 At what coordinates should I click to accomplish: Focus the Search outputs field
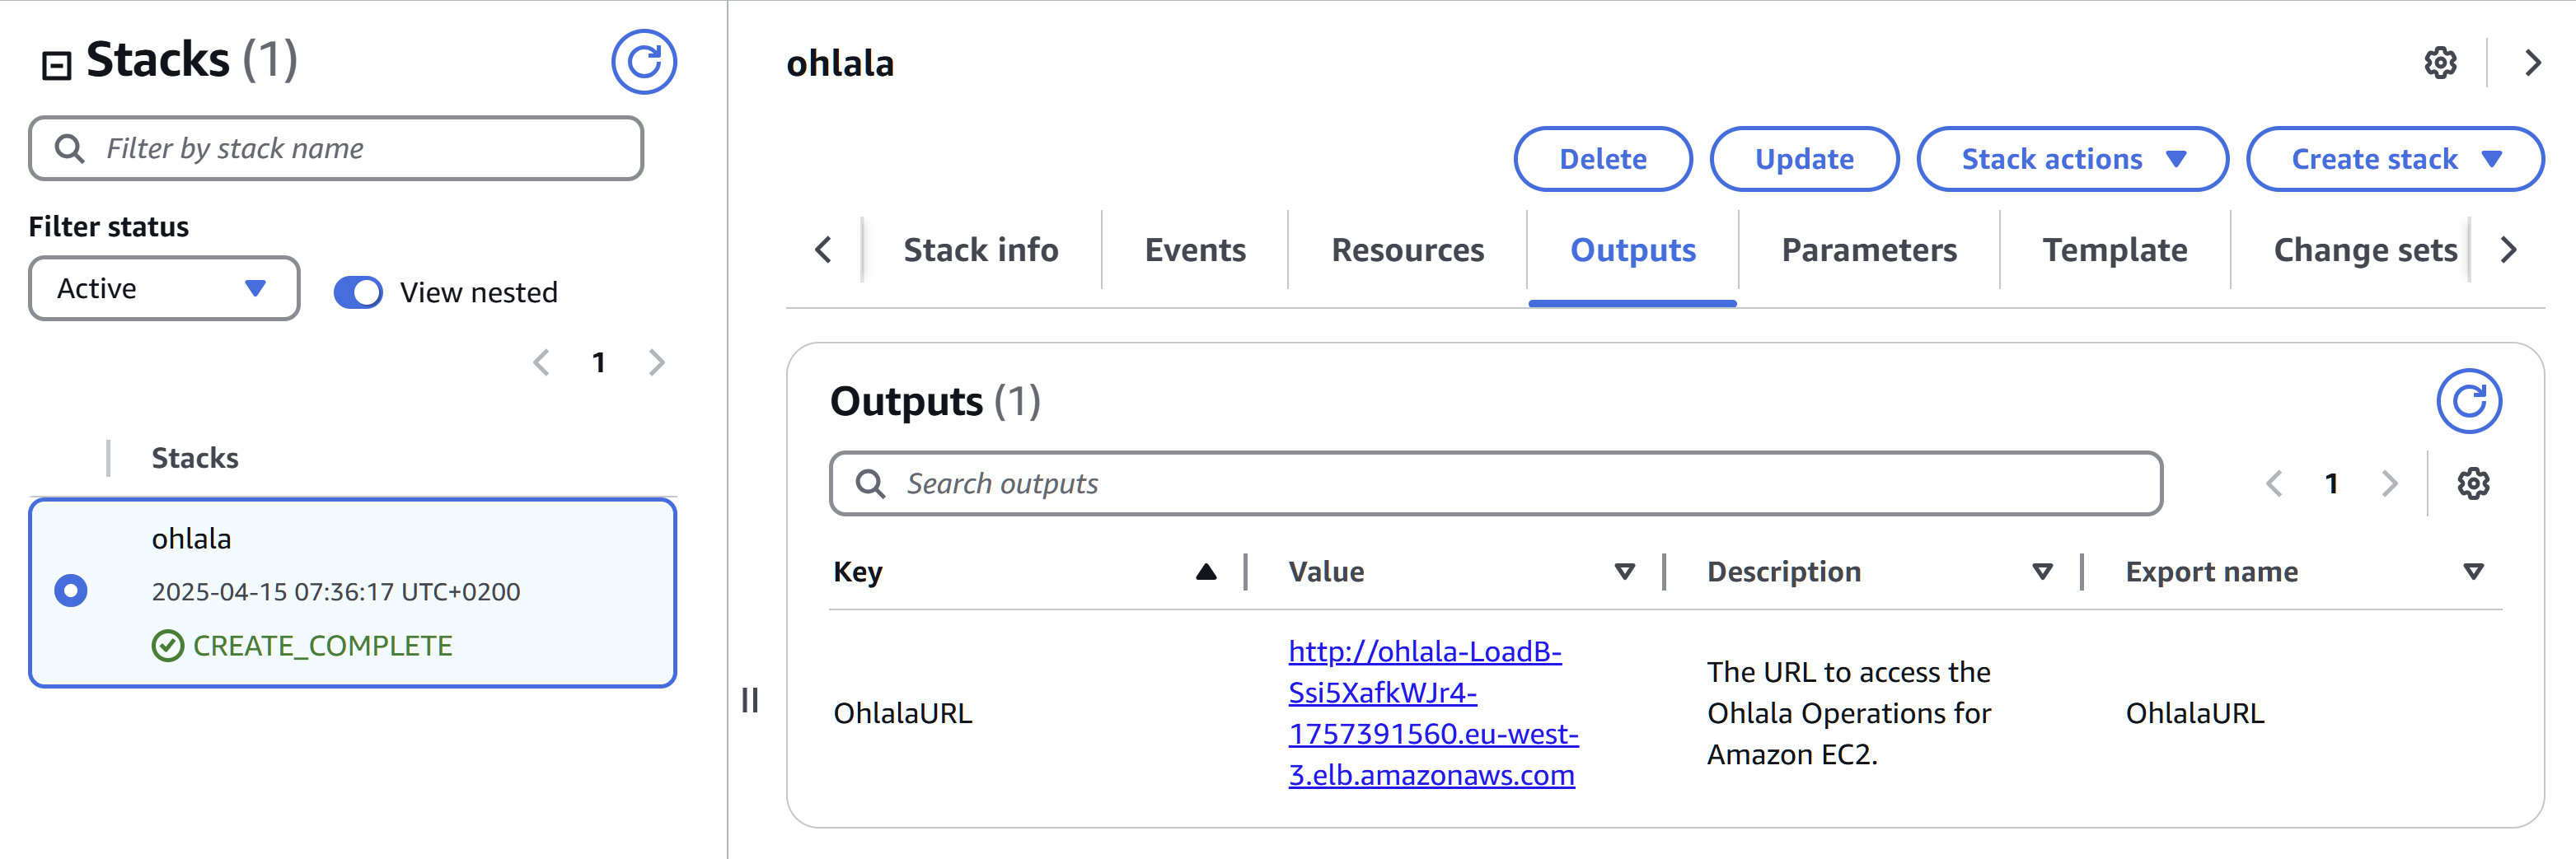click(1496, 484)
